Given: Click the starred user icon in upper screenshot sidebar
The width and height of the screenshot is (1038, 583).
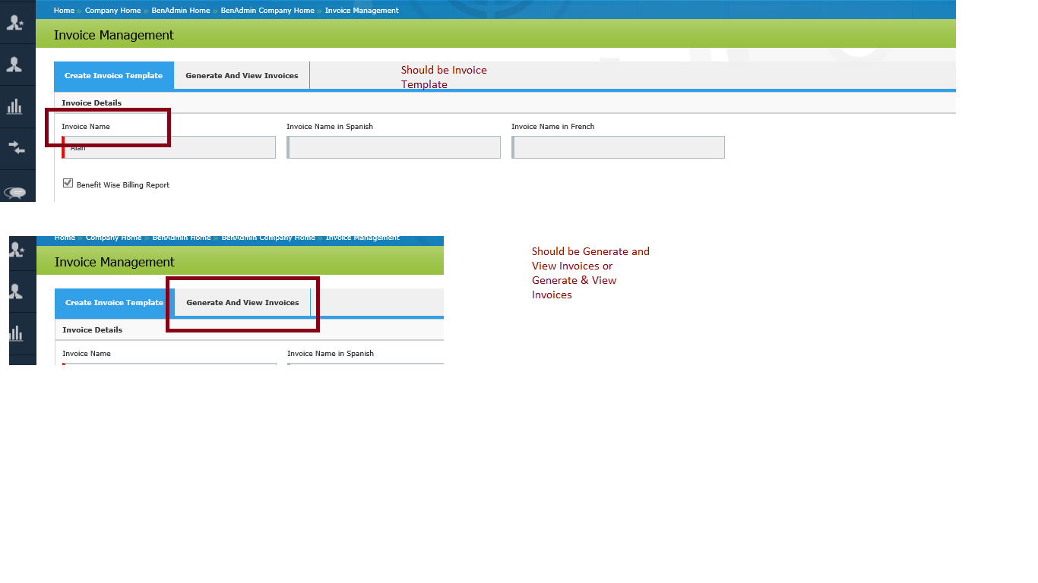Looking at the screenshot, I should click(15, 23).
